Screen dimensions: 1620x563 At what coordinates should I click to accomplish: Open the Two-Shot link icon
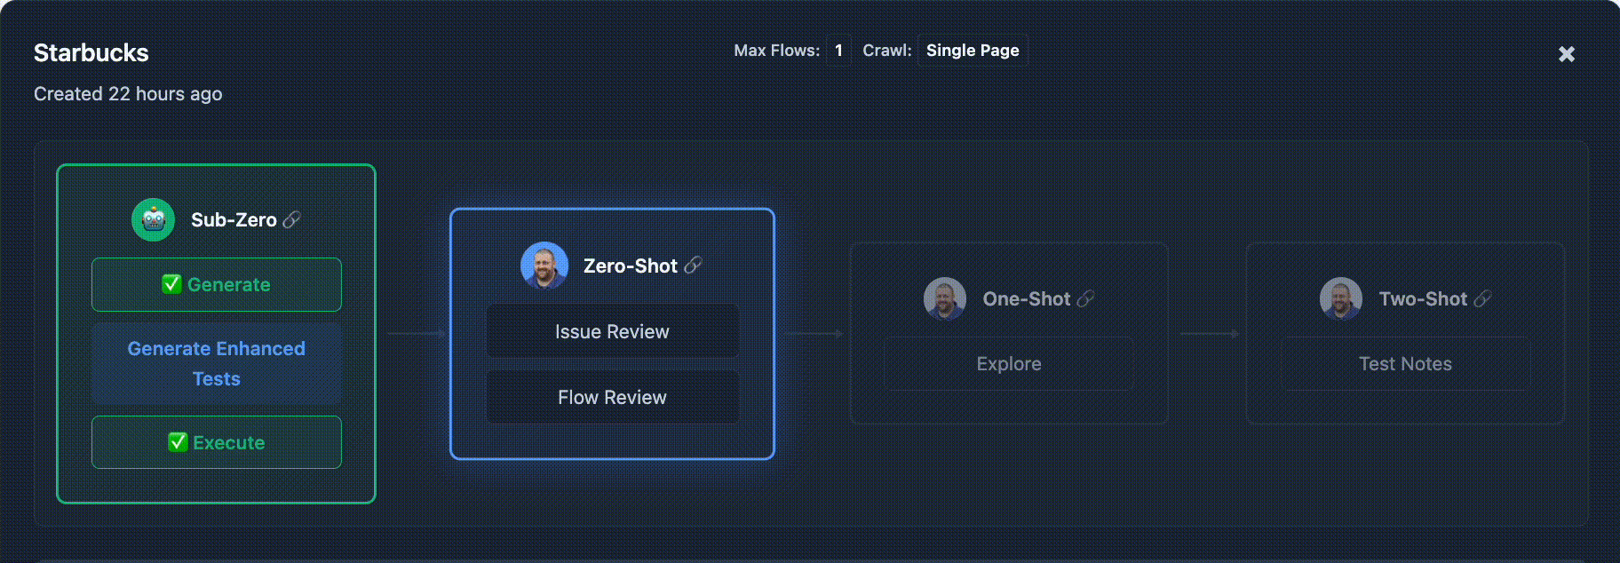pos(1482,299)
